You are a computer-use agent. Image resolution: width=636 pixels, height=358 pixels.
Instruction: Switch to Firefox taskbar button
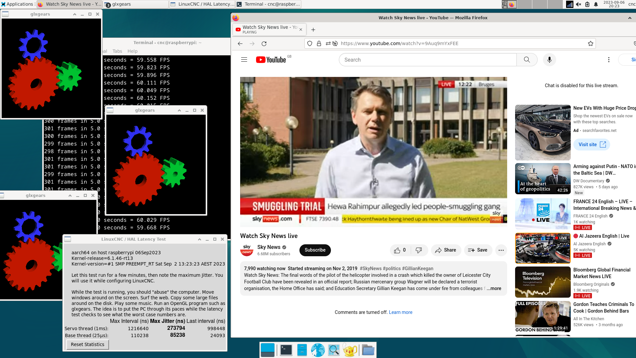(69, 4)
